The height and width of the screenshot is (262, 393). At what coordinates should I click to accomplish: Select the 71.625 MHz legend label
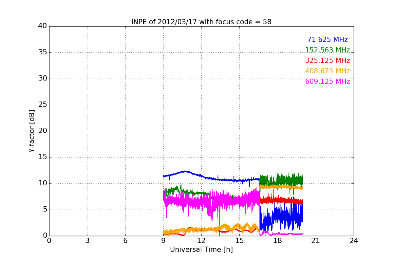(327, 40)
